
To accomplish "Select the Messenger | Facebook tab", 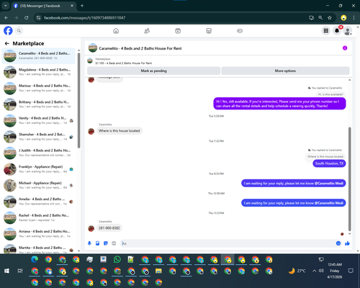I will click(44, 6).
